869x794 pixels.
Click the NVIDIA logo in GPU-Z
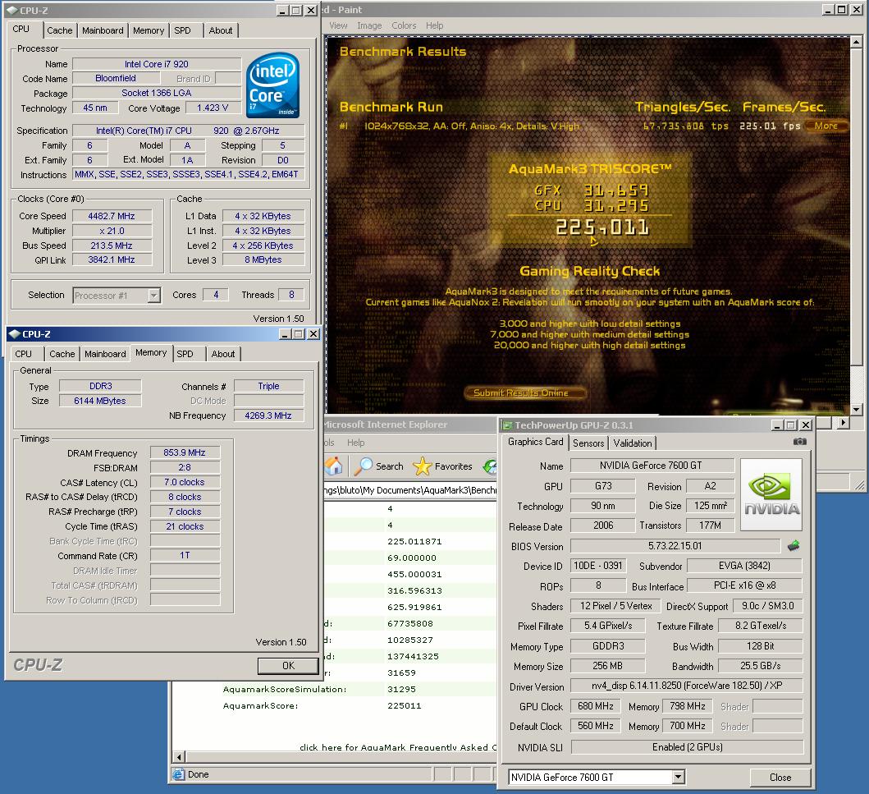tap(771, 494)
